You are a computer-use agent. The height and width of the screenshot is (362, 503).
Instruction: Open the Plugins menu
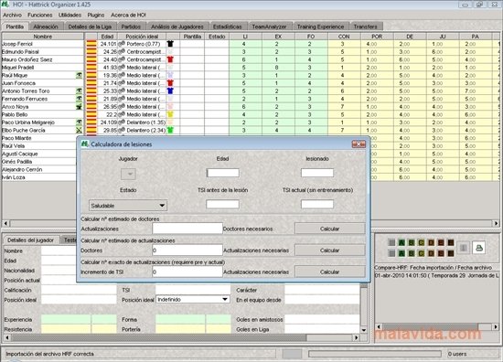pos(96,15)
